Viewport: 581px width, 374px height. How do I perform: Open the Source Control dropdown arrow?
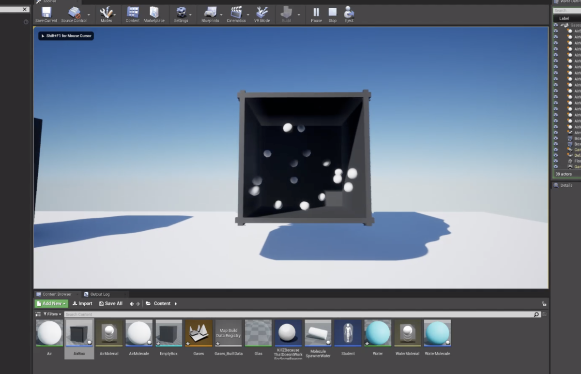[x=89, y=15]
